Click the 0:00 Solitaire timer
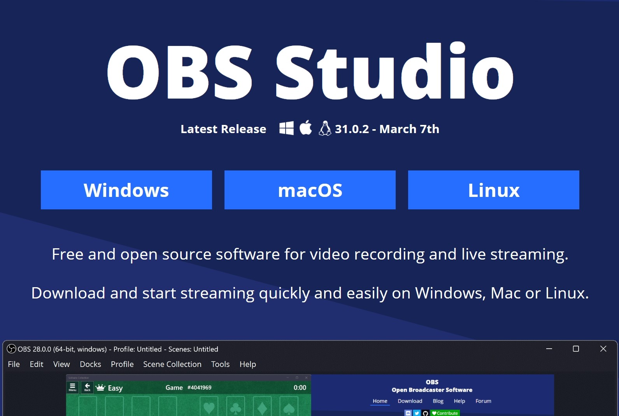Viewport: 619px width, 416px height. pyautogui.click(x=300, y=388)
